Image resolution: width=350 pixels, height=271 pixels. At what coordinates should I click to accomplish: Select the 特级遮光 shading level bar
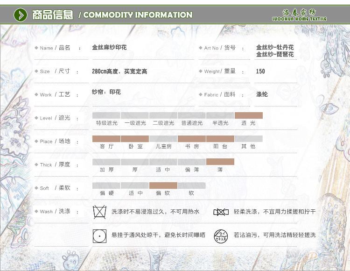tap(106, 115)
